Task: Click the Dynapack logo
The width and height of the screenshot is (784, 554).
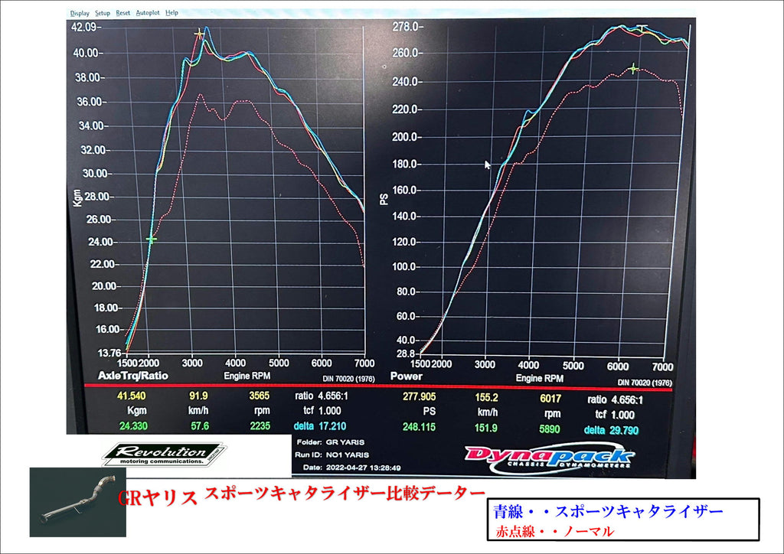Action: click(x=550, y=458)
